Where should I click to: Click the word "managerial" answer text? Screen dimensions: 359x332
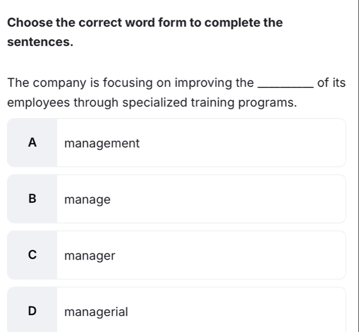tap(96, 312)
